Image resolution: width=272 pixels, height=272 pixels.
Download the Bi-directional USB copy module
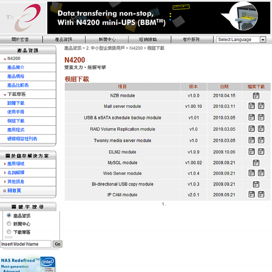coord(256,184)
